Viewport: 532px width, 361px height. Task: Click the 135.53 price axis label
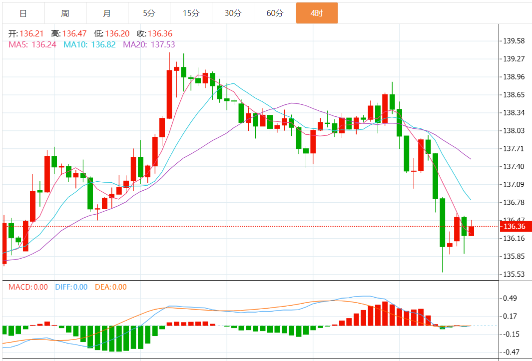coord(514,274)
